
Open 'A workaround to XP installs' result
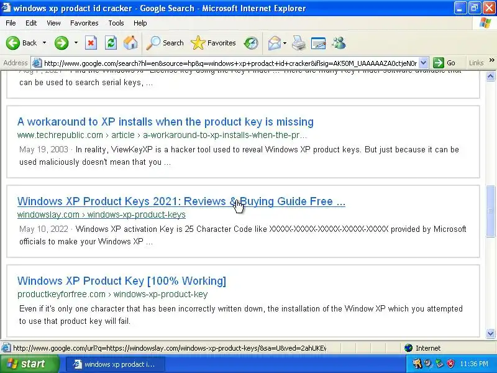(x=165, y=122)
